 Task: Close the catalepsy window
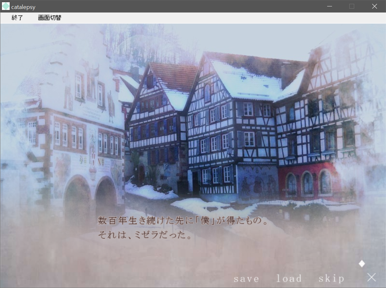[374, 6]
